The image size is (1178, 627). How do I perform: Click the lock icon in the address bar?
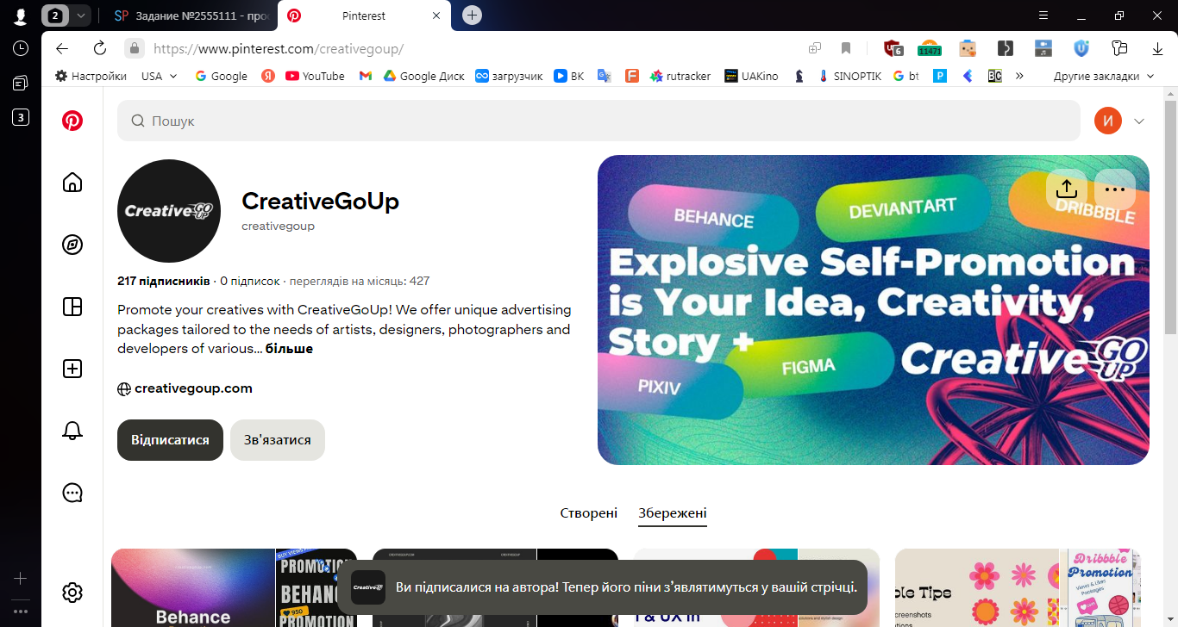133,48
